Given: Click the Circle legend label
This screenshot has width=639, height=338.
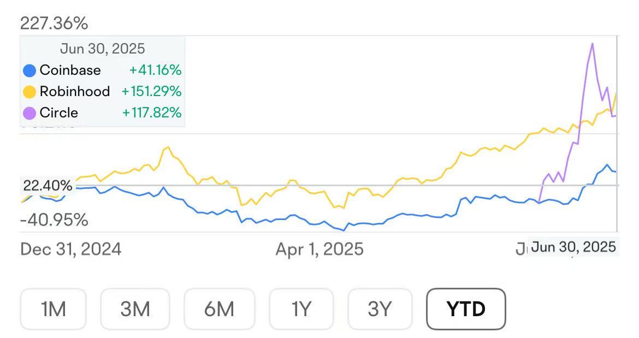Looking at the screenshot, I should 59,113.
